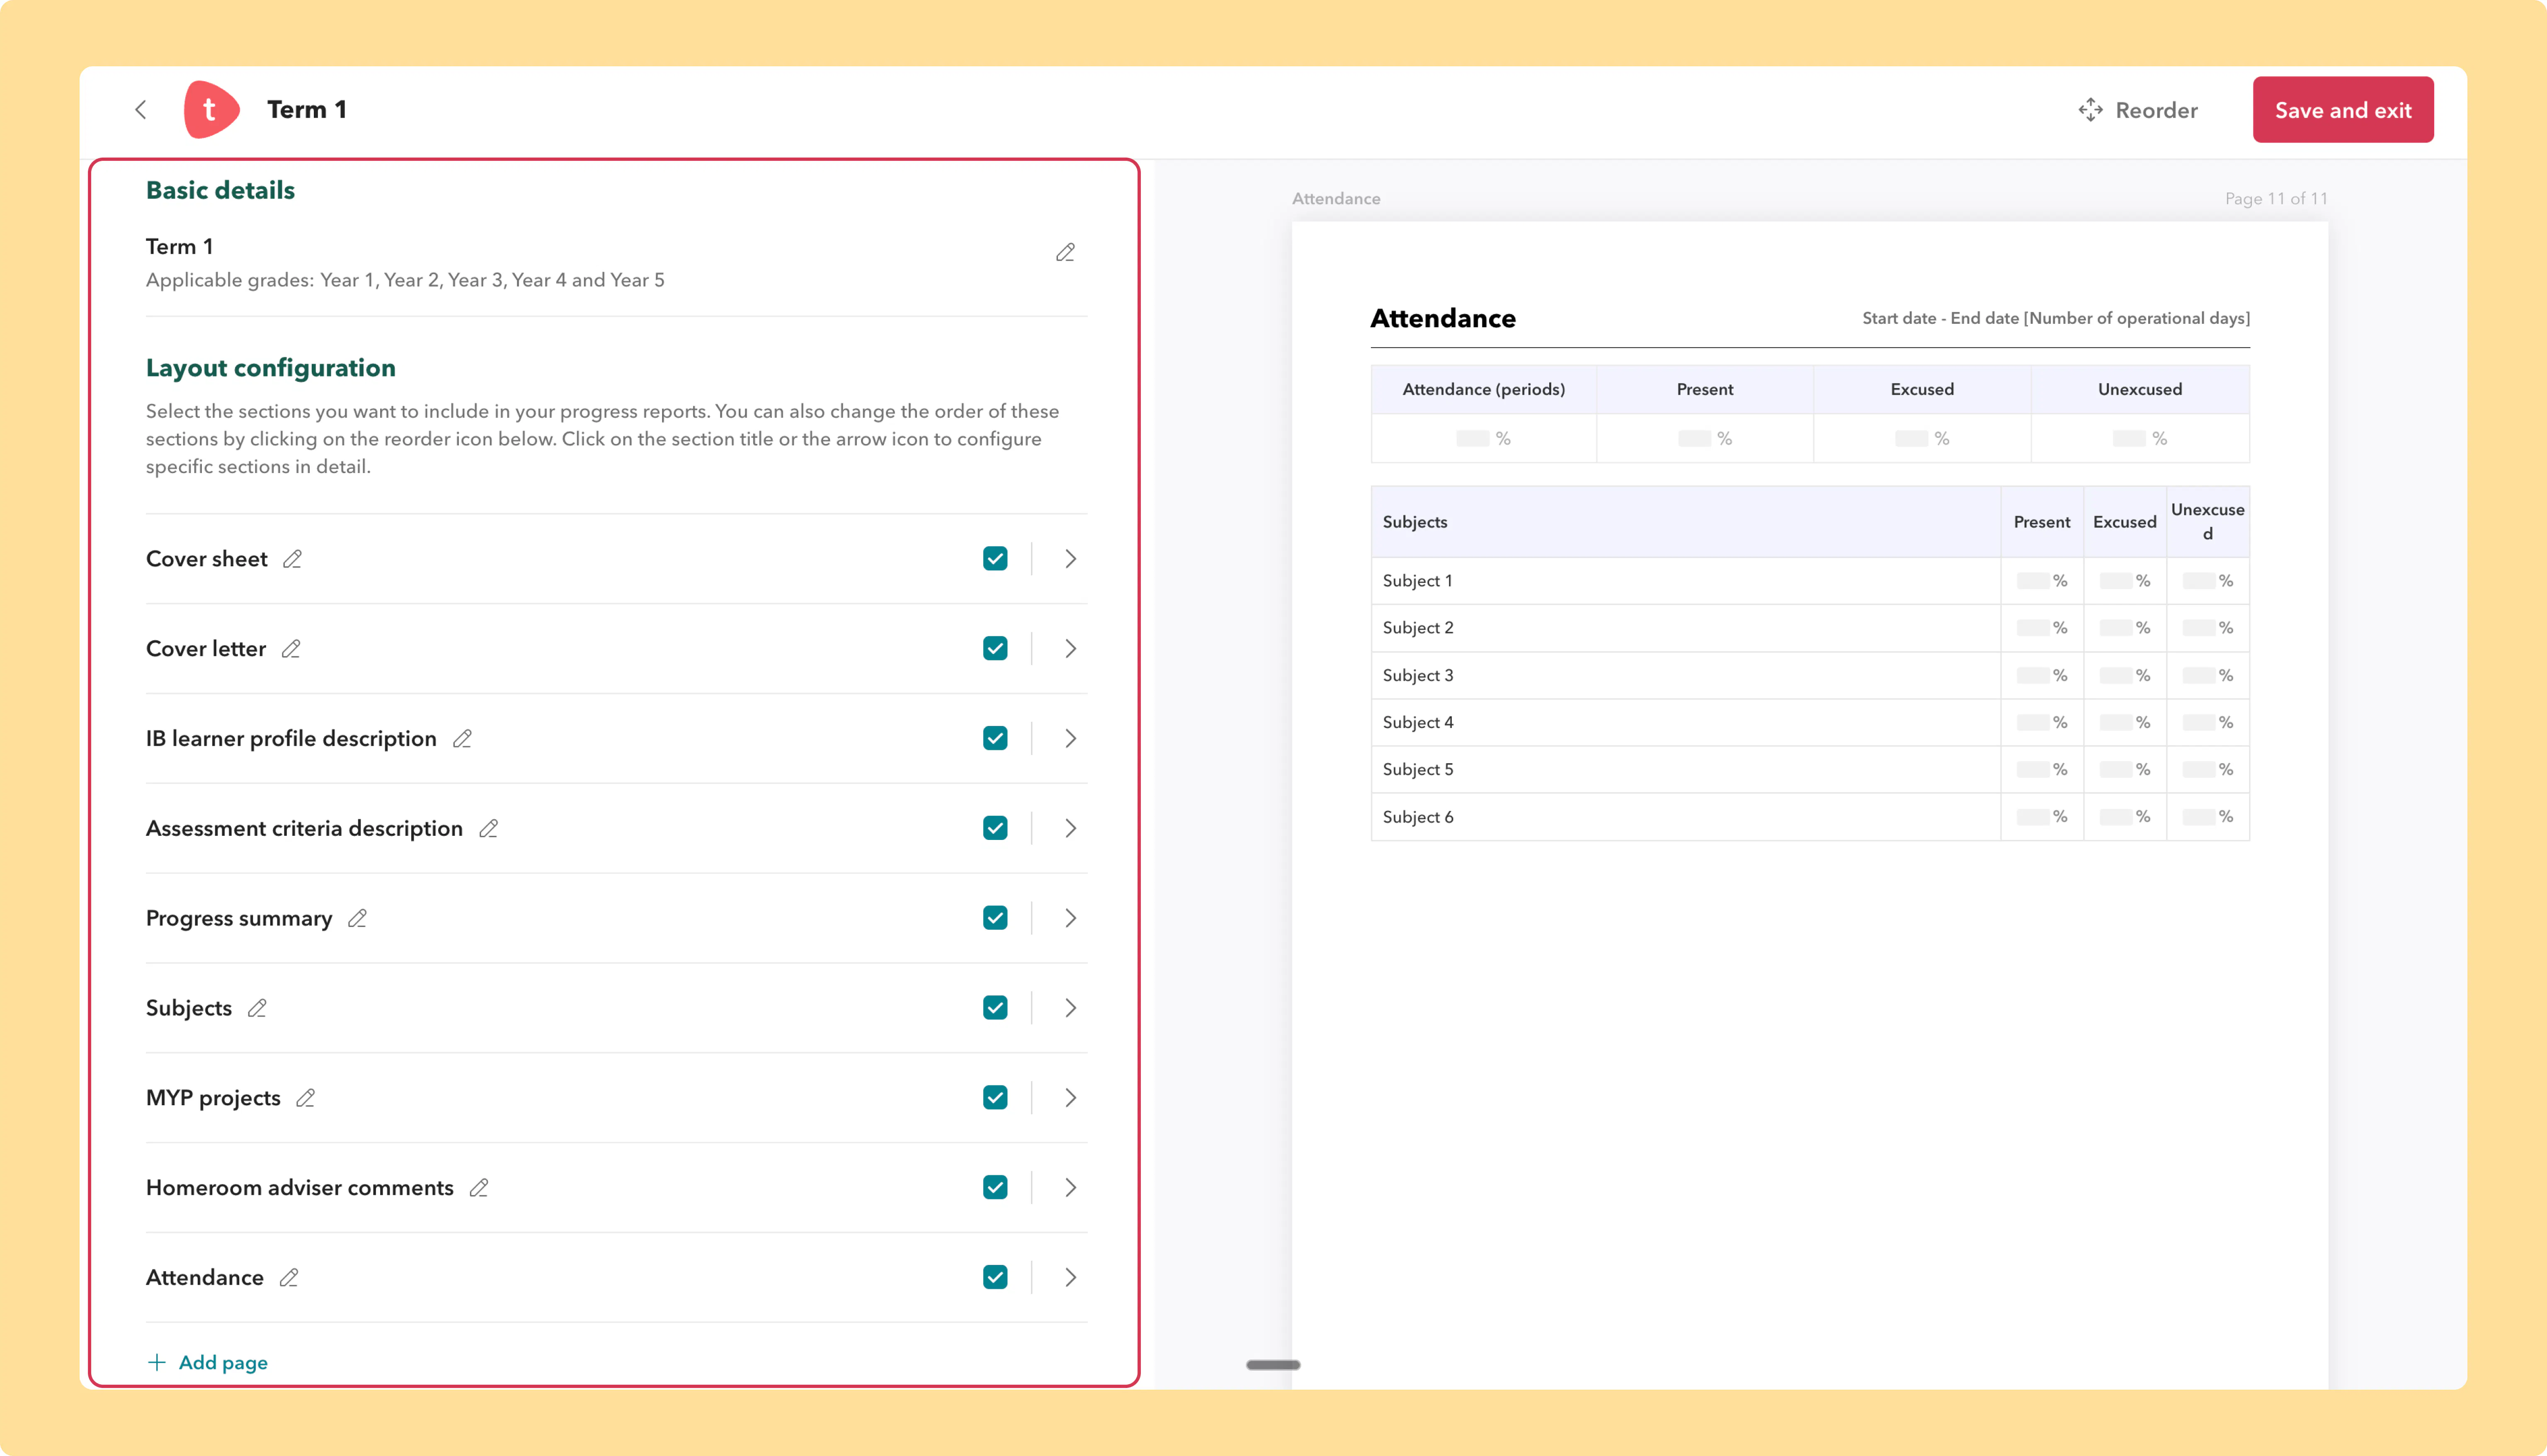Open the Attendance section title
Viewport: 2547px width, 1456px height.
coord(205,1278)
